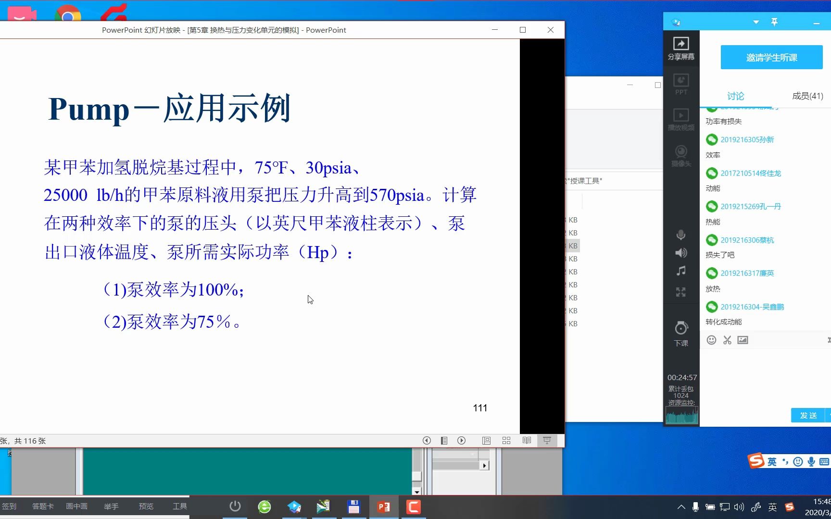Open the 答题卡 answer card menu
Screen dimensions: 831x519
click(43, 507)
